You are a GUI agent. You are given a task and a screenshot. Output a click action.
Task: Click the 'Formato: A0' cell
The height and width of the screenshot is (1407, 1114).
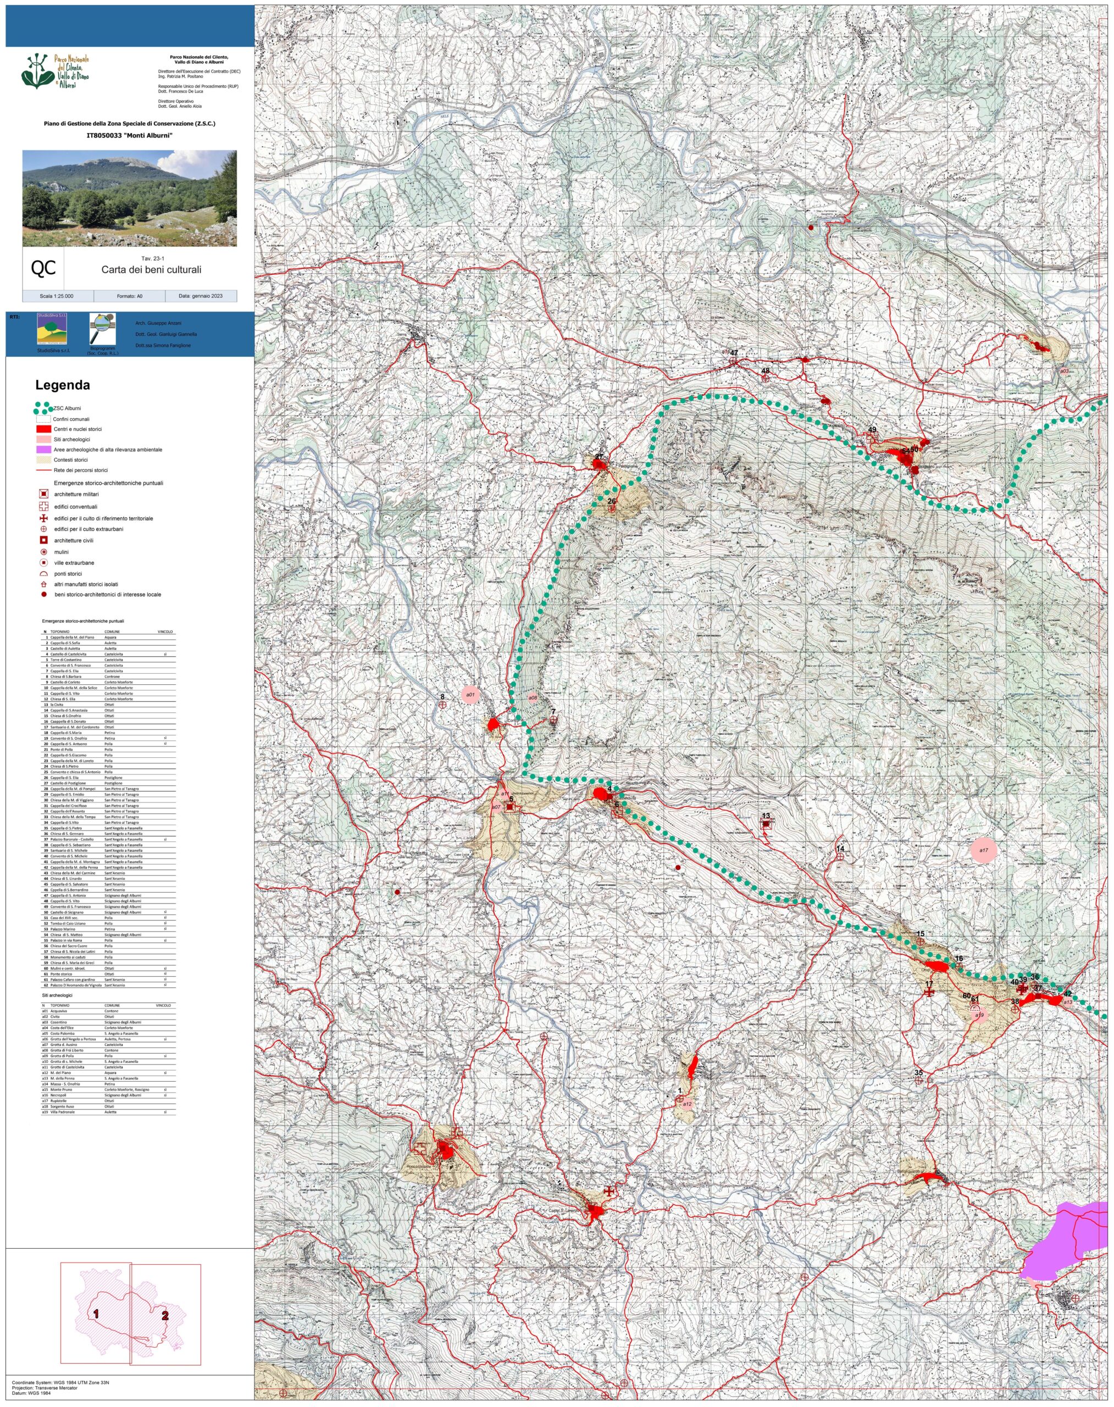(x=130, y=296)
